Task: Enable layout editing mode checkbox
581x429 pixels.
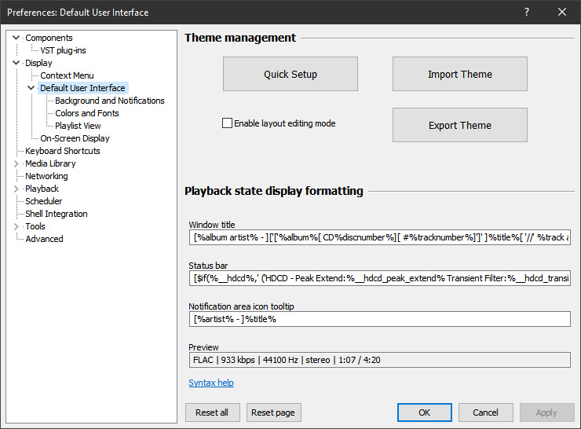Action: [x=228, y=123]
